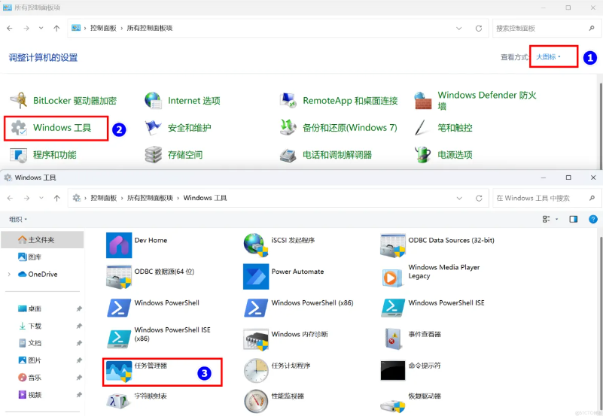Launch the Power Automate icon
603x416 pixels.
click(x=283, y=276)
